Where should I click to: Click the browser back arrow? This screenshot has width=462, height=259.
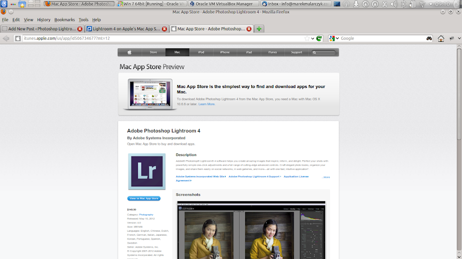click(x=6, y=38)
